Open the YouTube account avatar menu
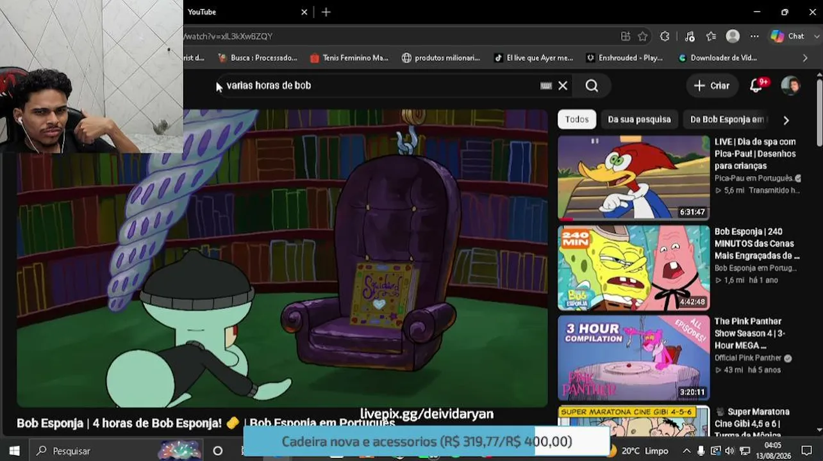 tap(790, 85)
